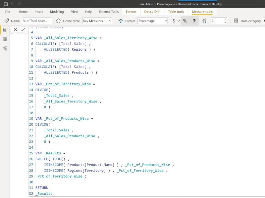Commit formula with the checkmark icon

pyautogui.click(x=23, y=29)
